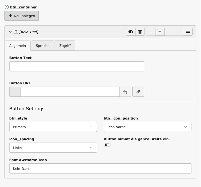Click the info icon next to btn_container
The width and height of the screenshot is (201, 187).
point(7,7)
